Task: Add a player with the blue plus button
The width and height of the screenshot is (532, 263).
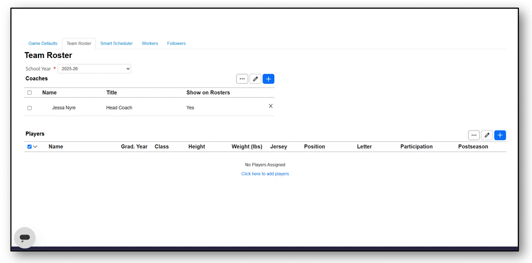Action: coord(500,135)
